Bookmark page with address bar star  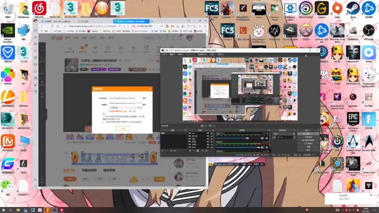click(x=65, y=26)
